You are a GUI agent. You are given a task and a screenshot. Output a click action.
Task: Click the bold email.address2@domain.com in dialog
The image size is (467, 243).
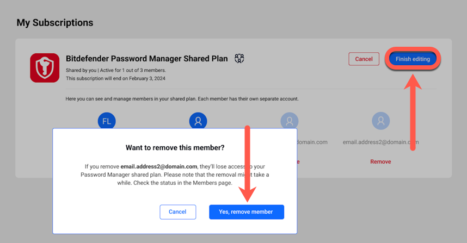pyautogui.click(x=159, y=166)
